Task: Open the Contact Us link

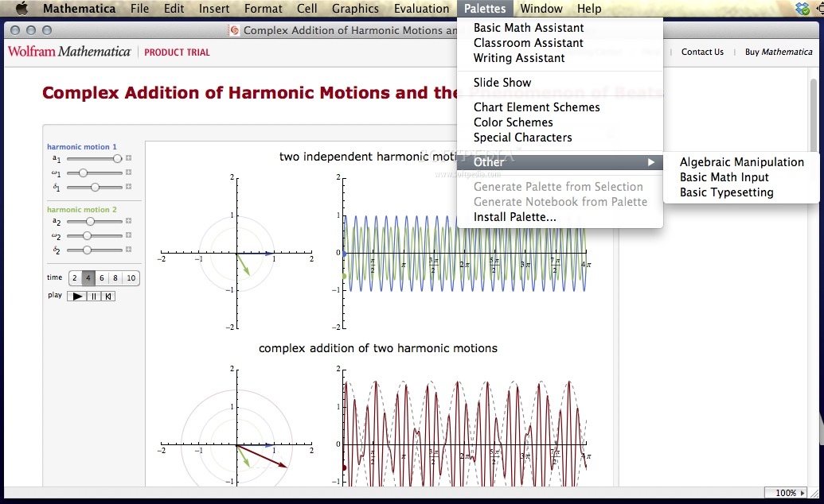Action: (701, 52)
